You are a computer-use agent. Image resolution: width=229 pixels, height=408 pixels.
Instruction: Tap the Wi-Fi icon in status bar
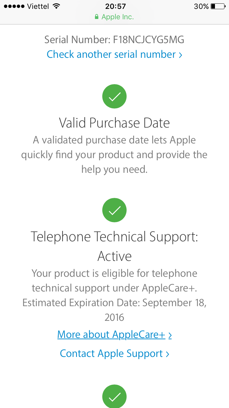(x=56, y=6)
